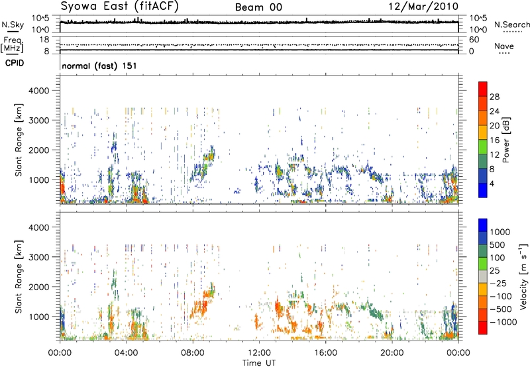
Task: Click '4000' on the velocity panel's range axis
Action: point(39,227)
